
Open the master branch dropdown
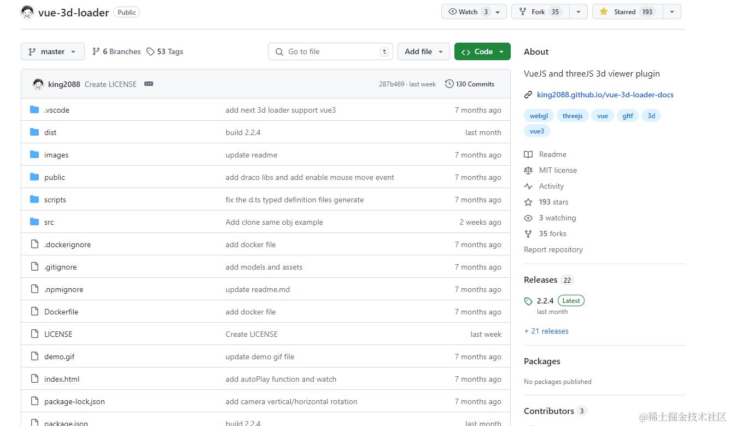coord(52,51)
